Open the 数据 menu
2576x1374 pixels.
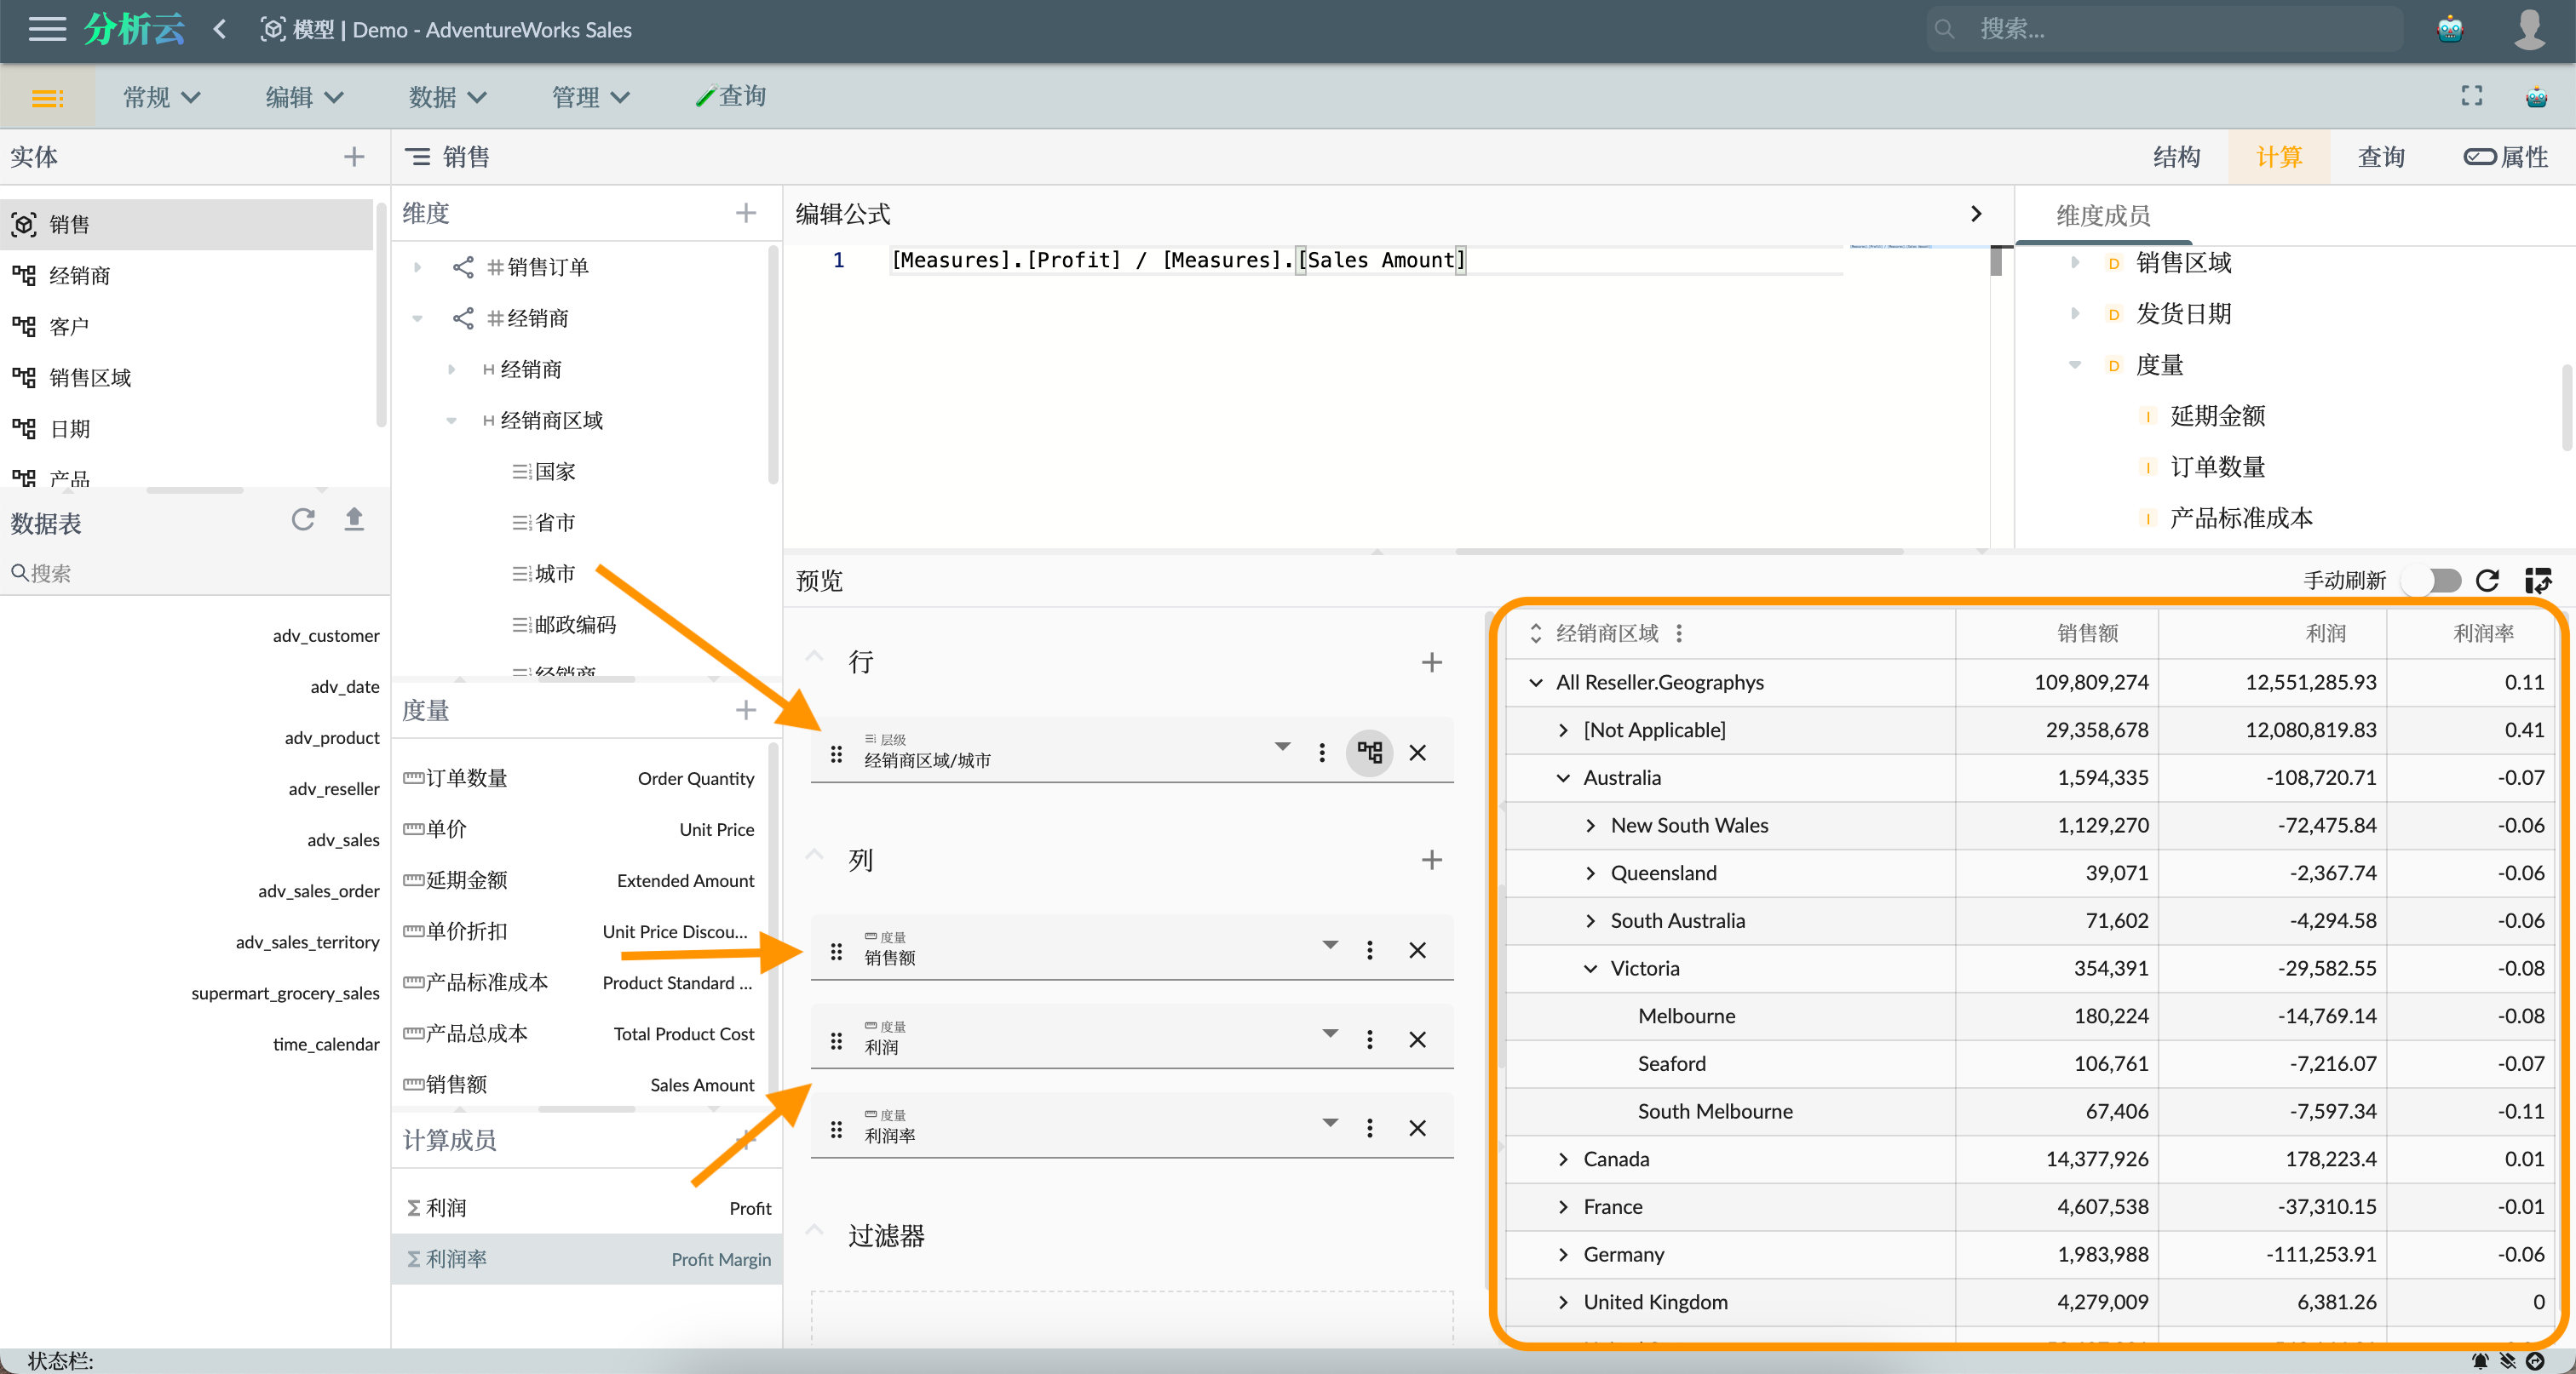447,97
